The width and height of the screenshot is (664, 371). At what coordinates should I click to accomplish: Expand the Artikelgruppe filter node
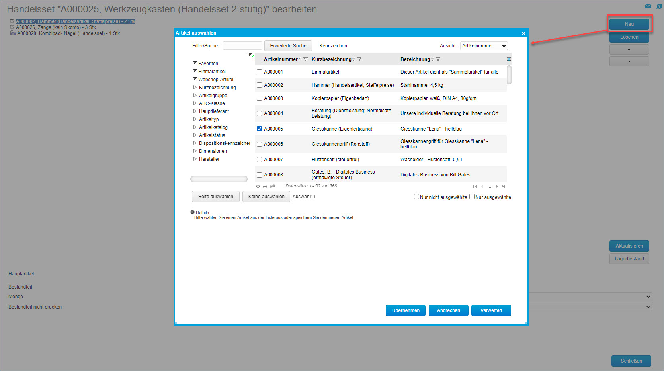(x=195, y=96)
